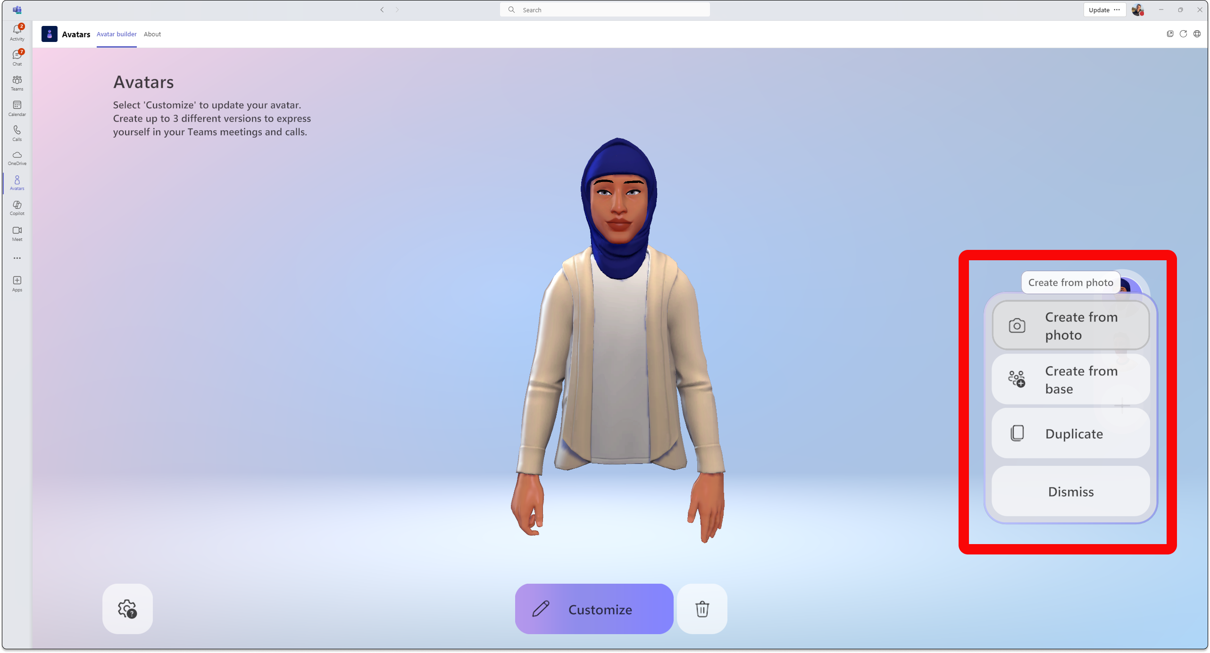Click the refresh page icon
1210x653 pixels.
(x=1184, y=34)
